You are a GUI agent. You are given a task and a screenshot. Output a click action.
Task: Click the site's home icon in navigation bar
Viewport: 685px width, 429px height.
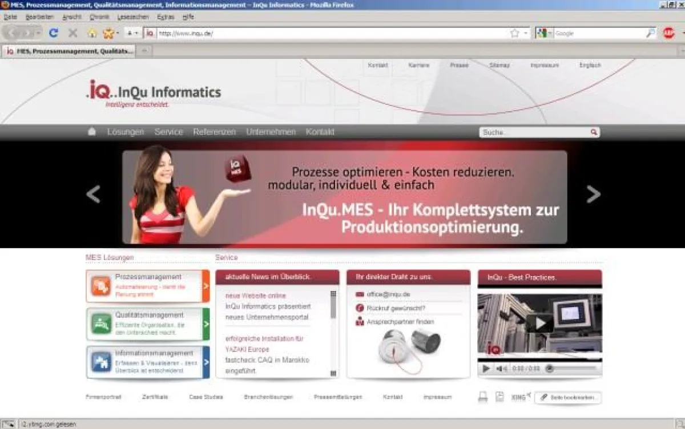click(x=91, y=132)
